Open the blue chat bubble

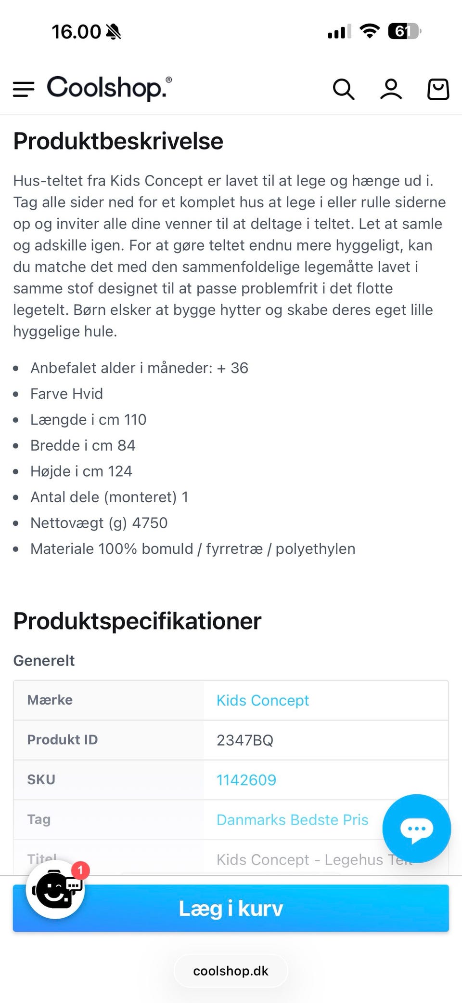(416, 828)
